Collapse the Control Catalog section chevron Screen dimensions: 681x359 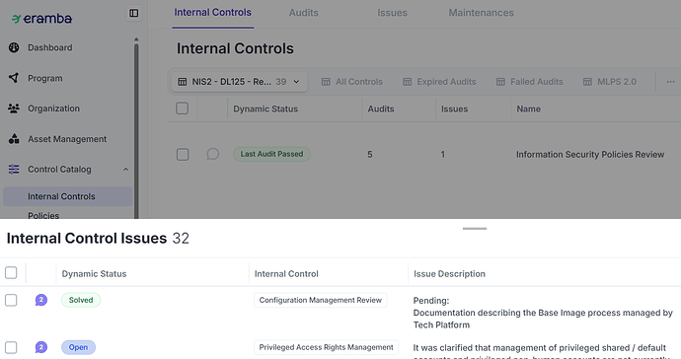125,170
